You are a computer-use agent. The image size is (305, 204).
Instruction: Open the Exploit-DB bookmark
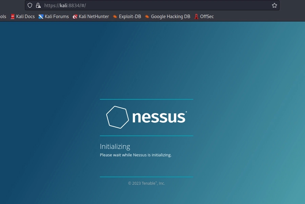point(127,17)
